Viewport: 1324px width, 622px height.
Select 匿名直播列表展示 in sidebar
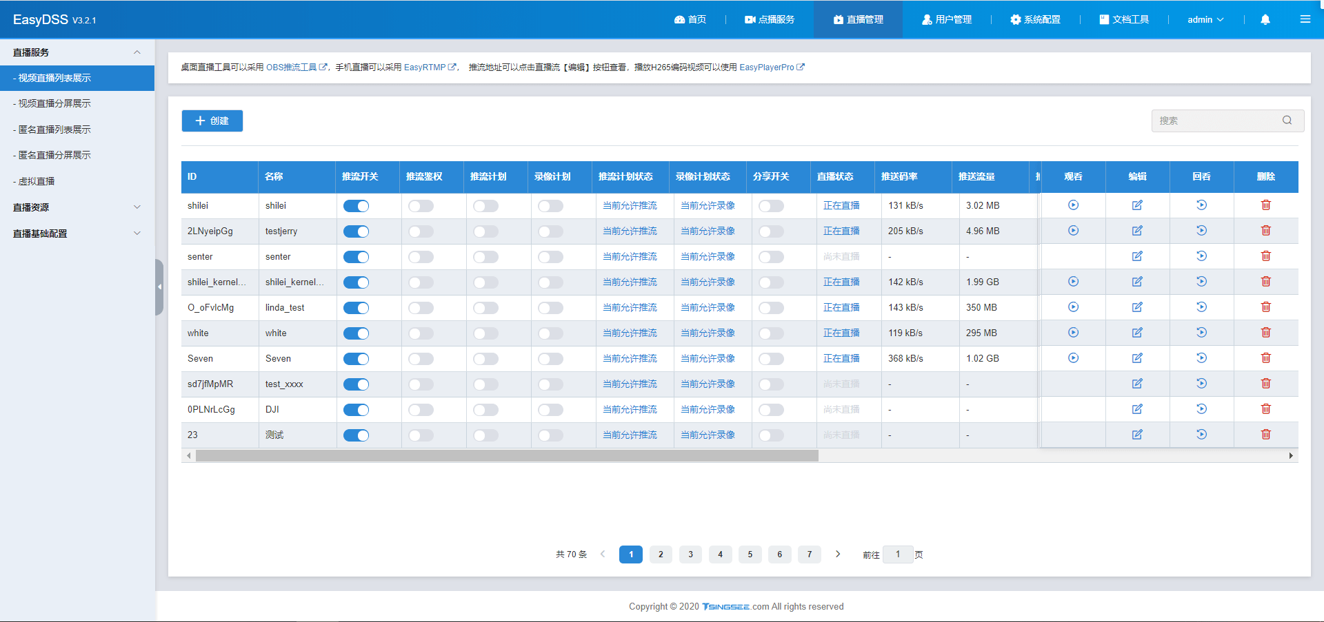click(x=77, y=129)
